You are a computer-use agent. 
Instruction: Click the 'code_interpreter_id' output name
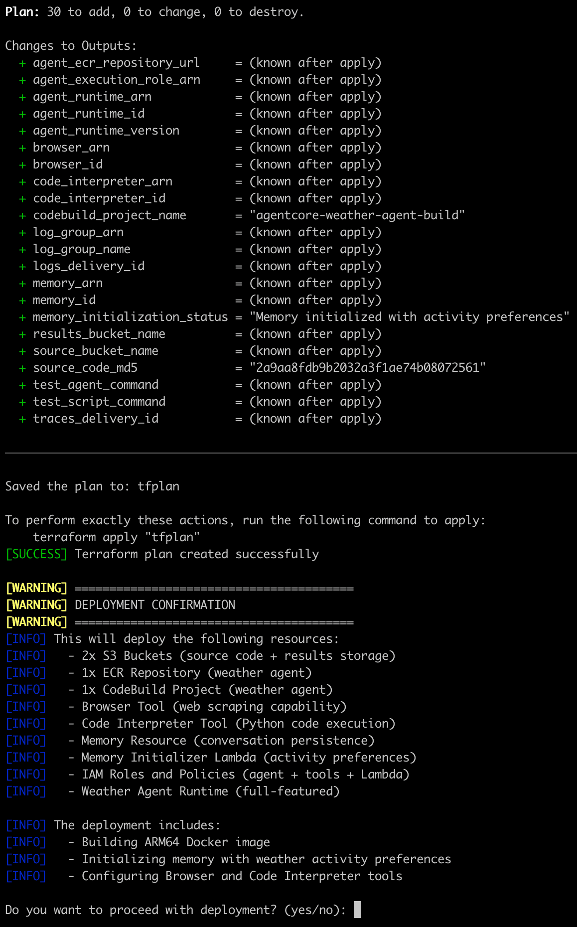pyautogui.click(x=99, y=198)
